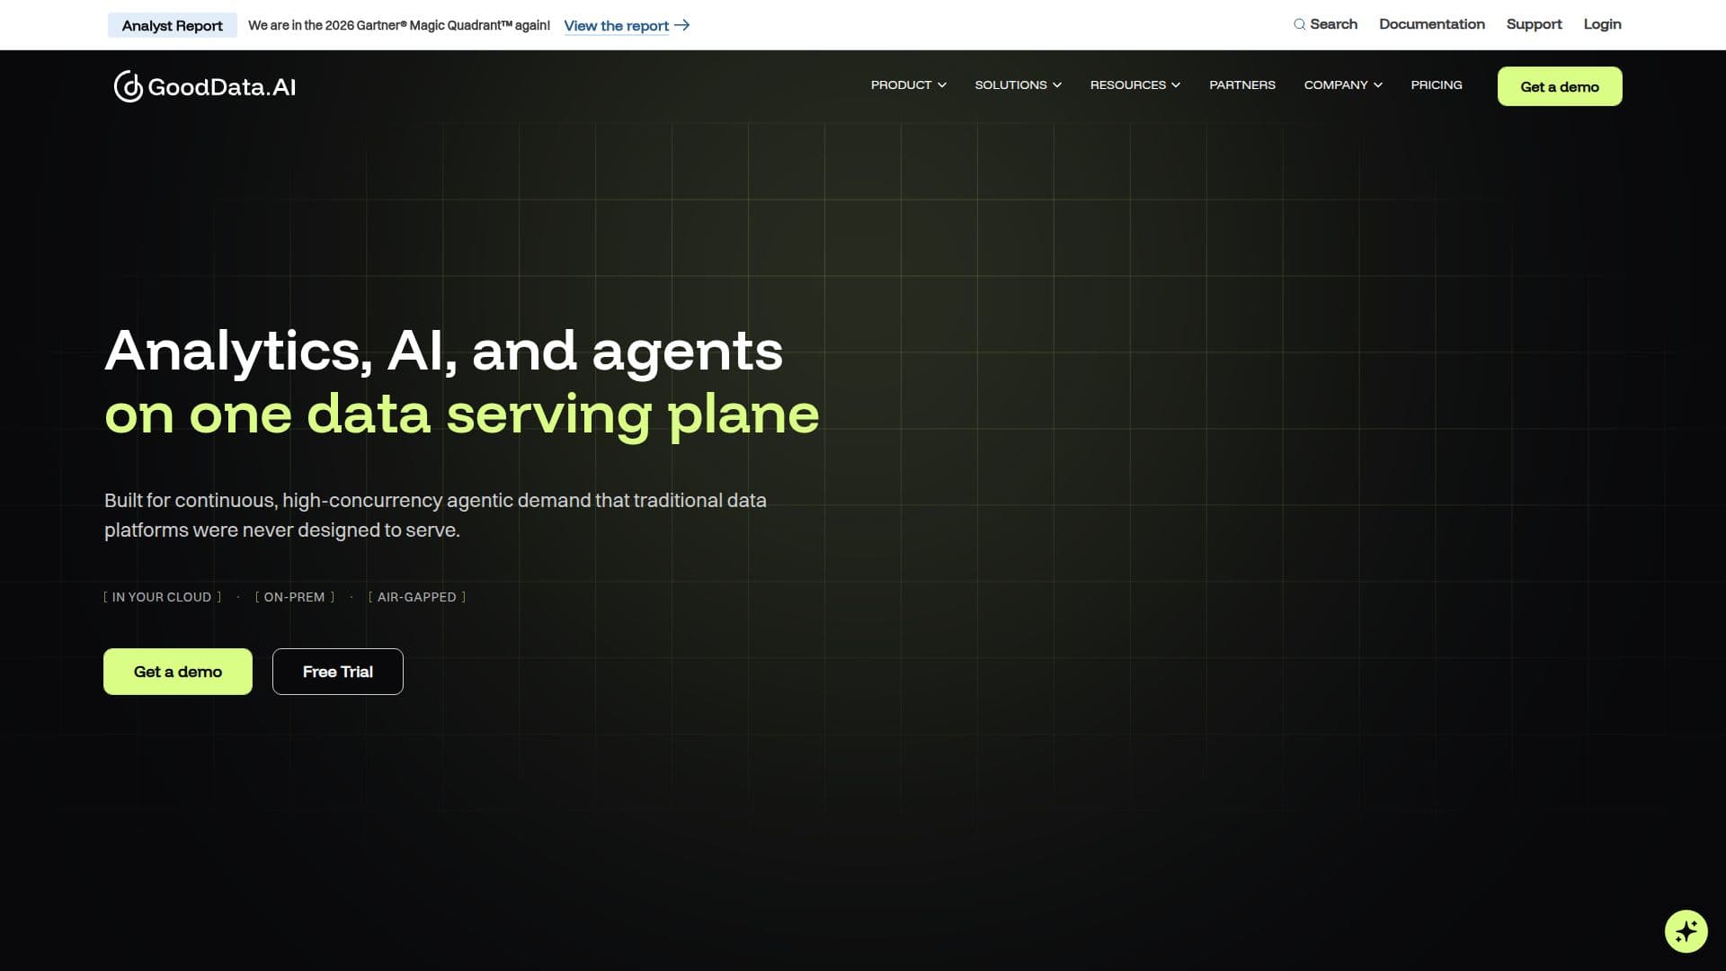Image resolution: width=1726 pixels, height=971 pixels.
Task: Expand the Resources menu chevron
Action: pos(1176,85)
